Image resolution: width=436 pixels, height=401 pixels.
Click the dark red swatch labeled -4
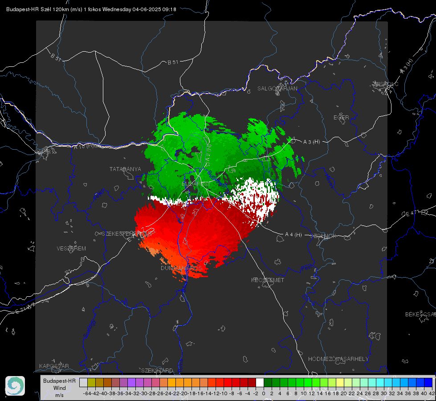pyautogui.click(x=252, y=382)
